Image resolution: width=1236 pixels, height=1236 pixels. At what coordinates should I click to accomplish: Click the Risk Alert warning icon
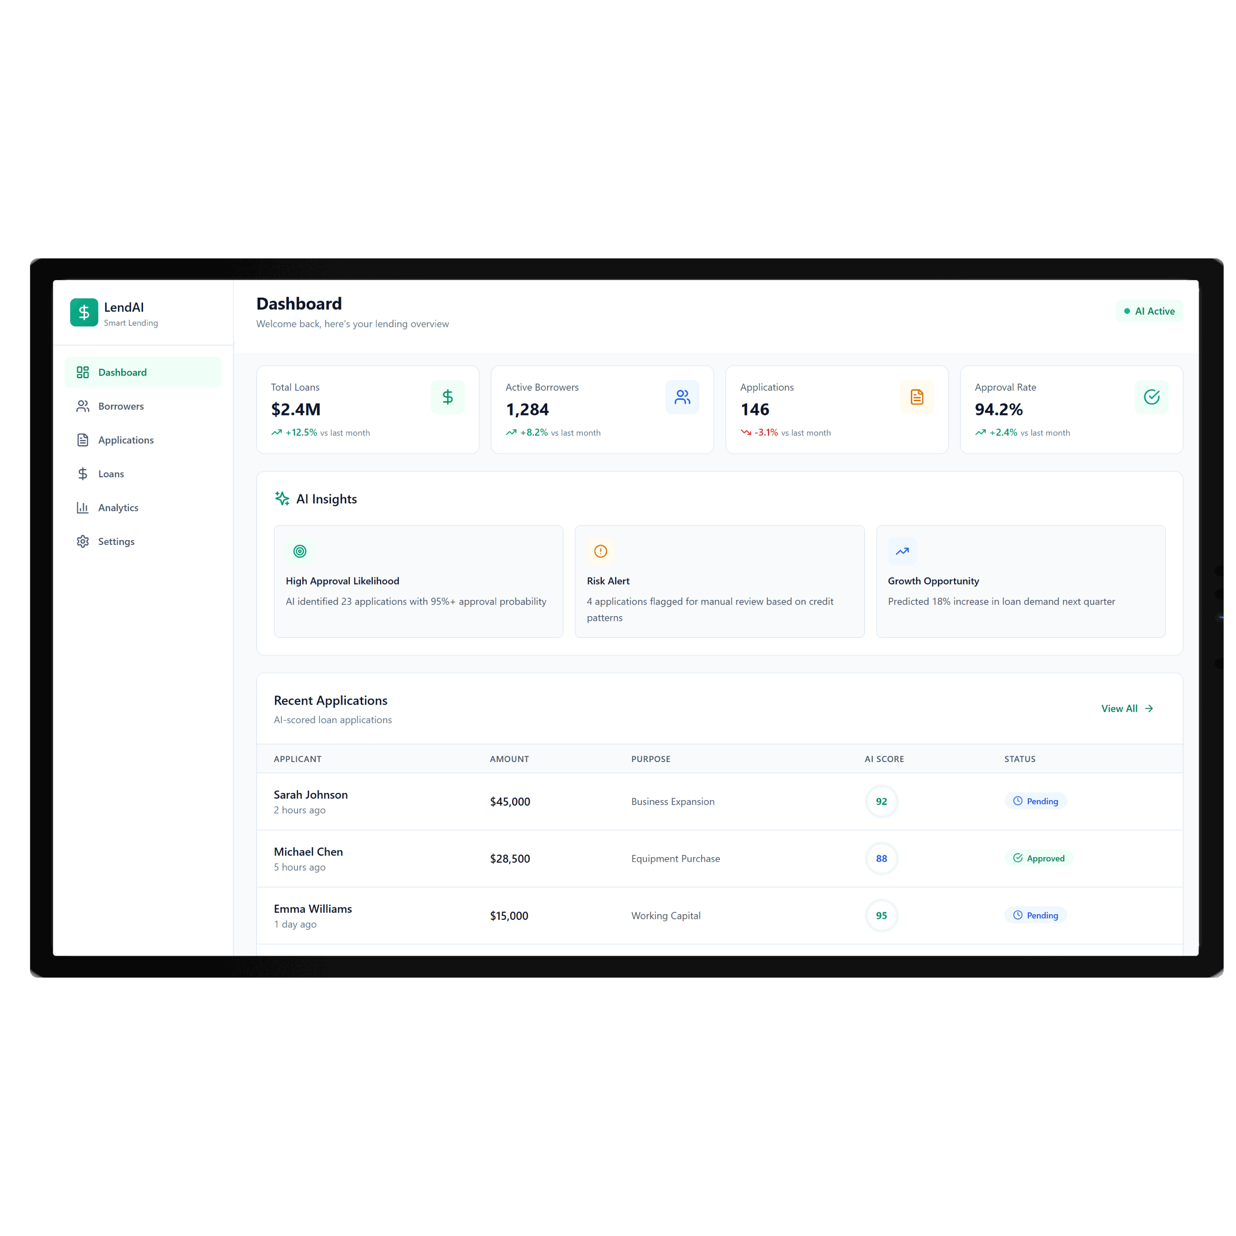coord(601,551)
